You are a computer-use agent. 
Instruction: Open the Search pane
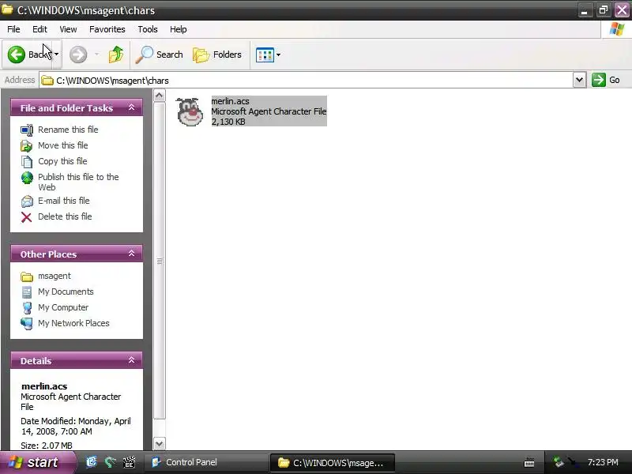click(x=160, y=55)
